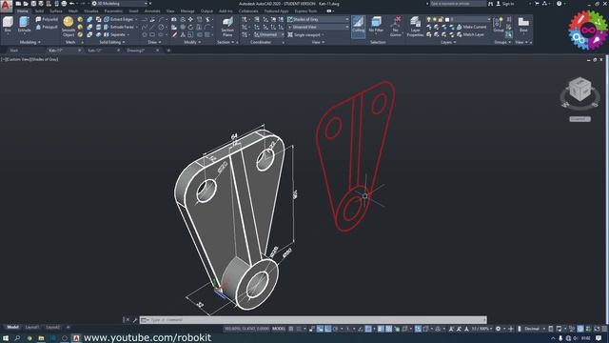This screenshot has width=609, height=343.
Task: Switch to the Visualize ribbon tab
Action: point(91,11)
